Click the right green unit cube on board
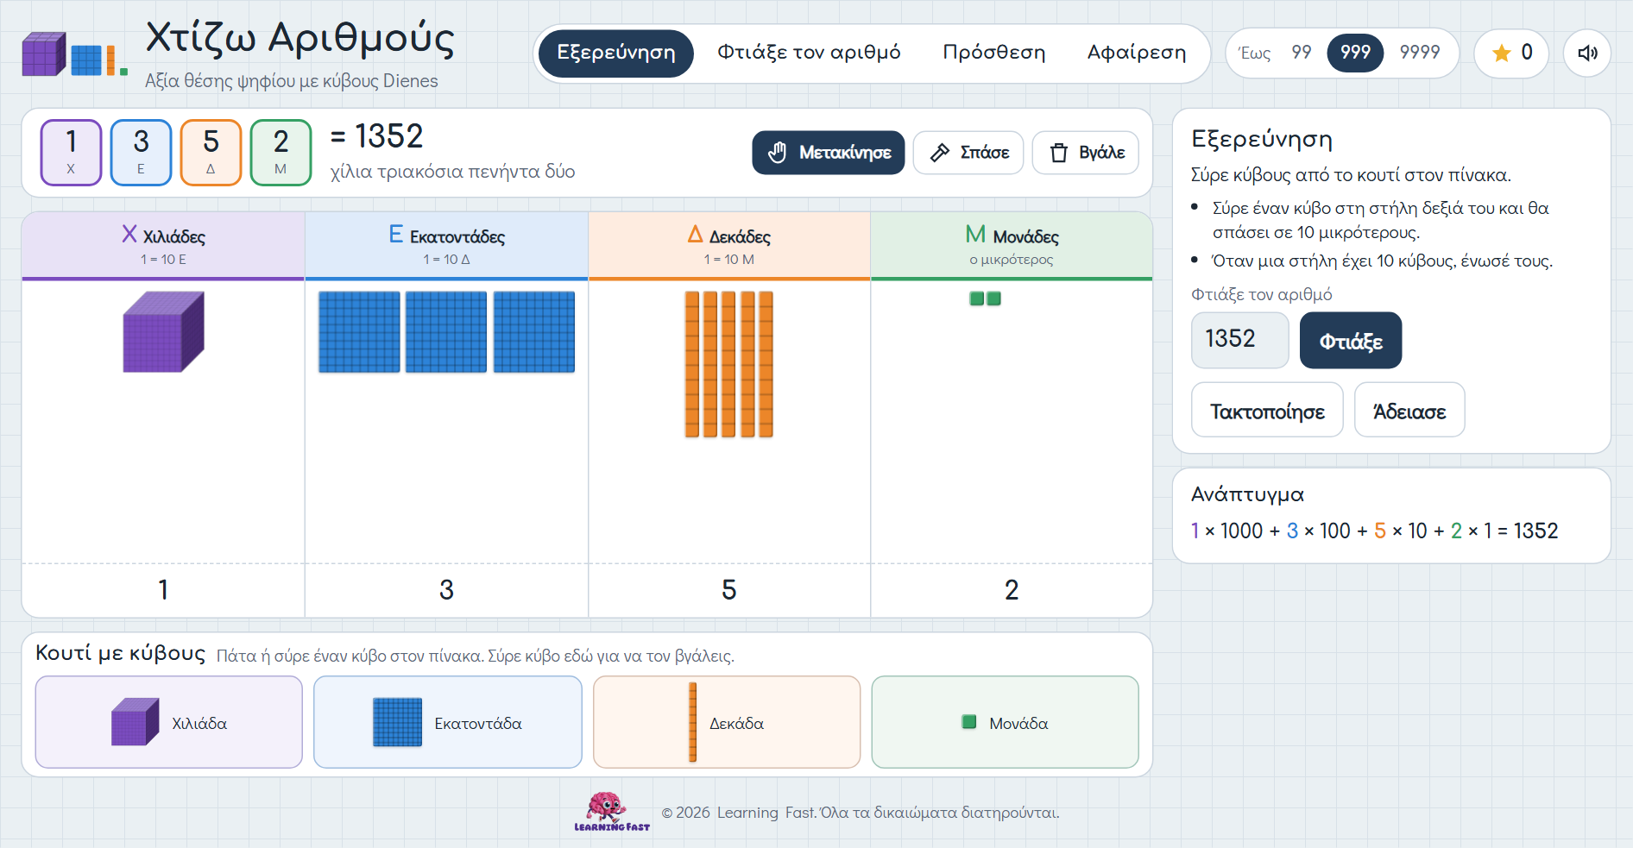Image resolution: width=1633 pixels, height=848 pixels. tap(994, 298)
